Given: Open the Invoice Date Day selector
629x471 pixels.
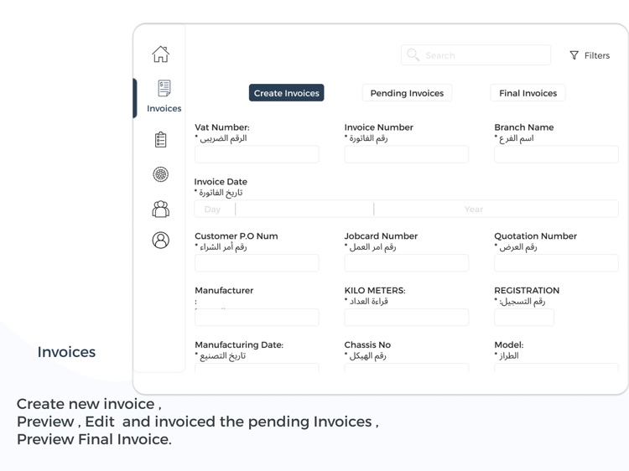Looking at the screenshot, I should [213, 210].
